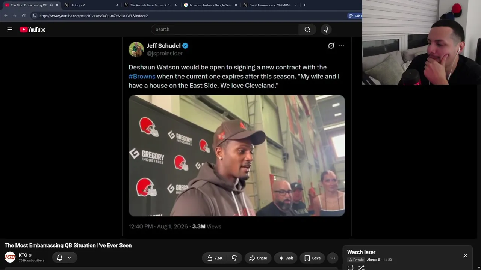
Task: Reload the page
Action: click(x=24, y=16)
